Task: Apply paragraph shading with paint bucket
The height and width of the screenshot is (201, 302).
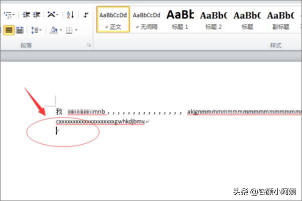Action: [x=54, y=30]
